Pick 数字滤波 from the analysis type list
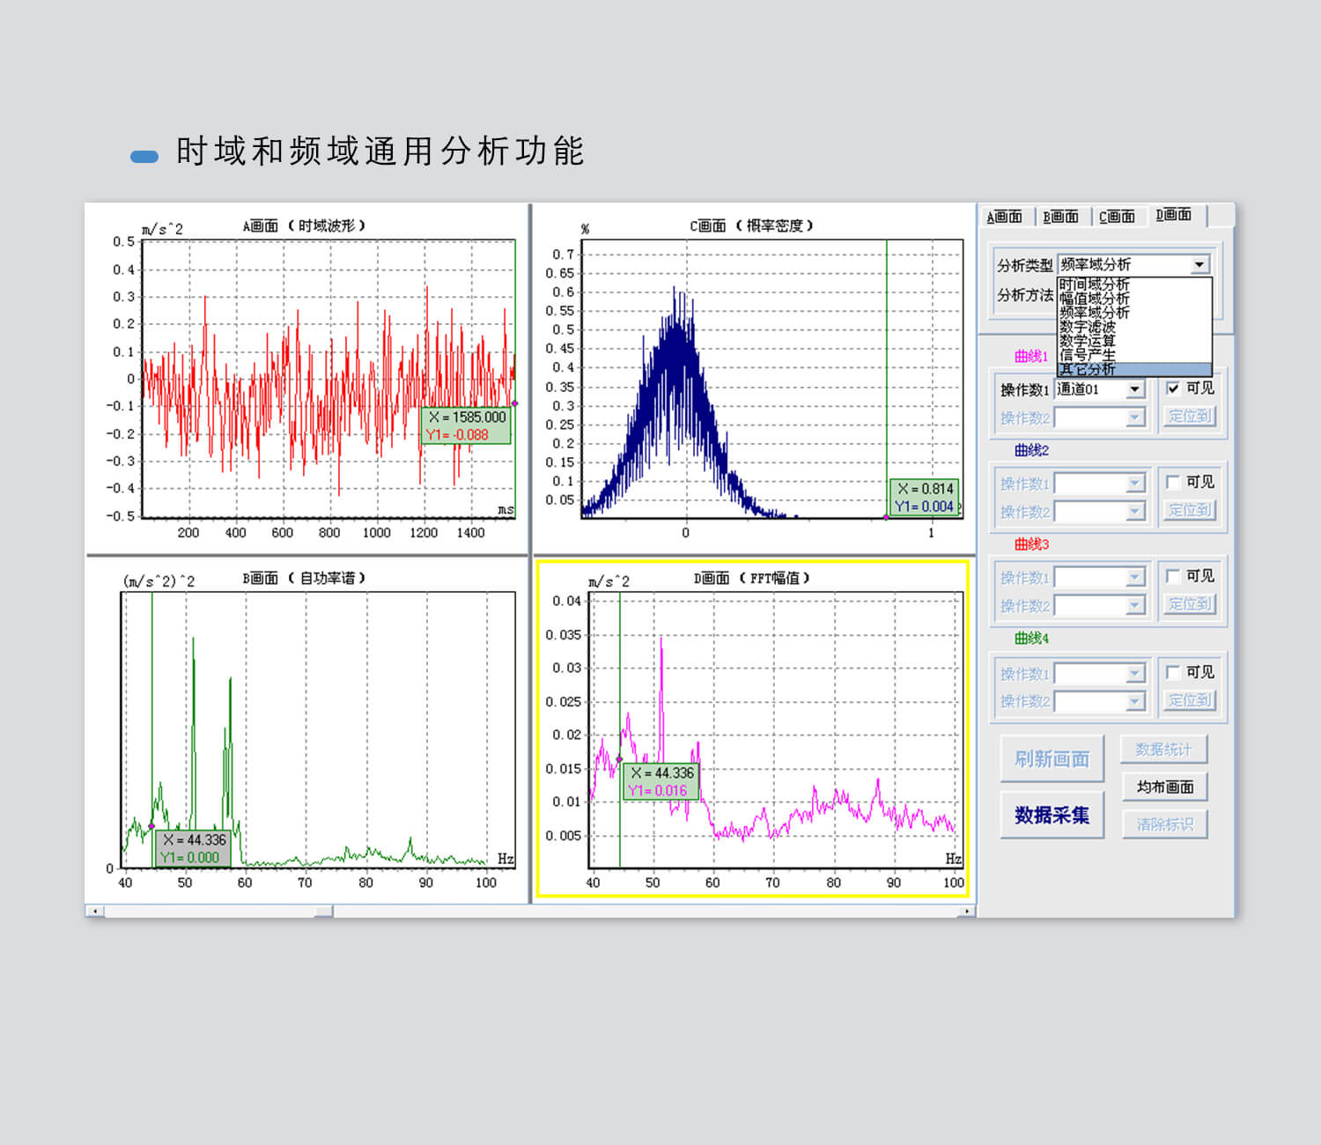 tap(1088, 327)
